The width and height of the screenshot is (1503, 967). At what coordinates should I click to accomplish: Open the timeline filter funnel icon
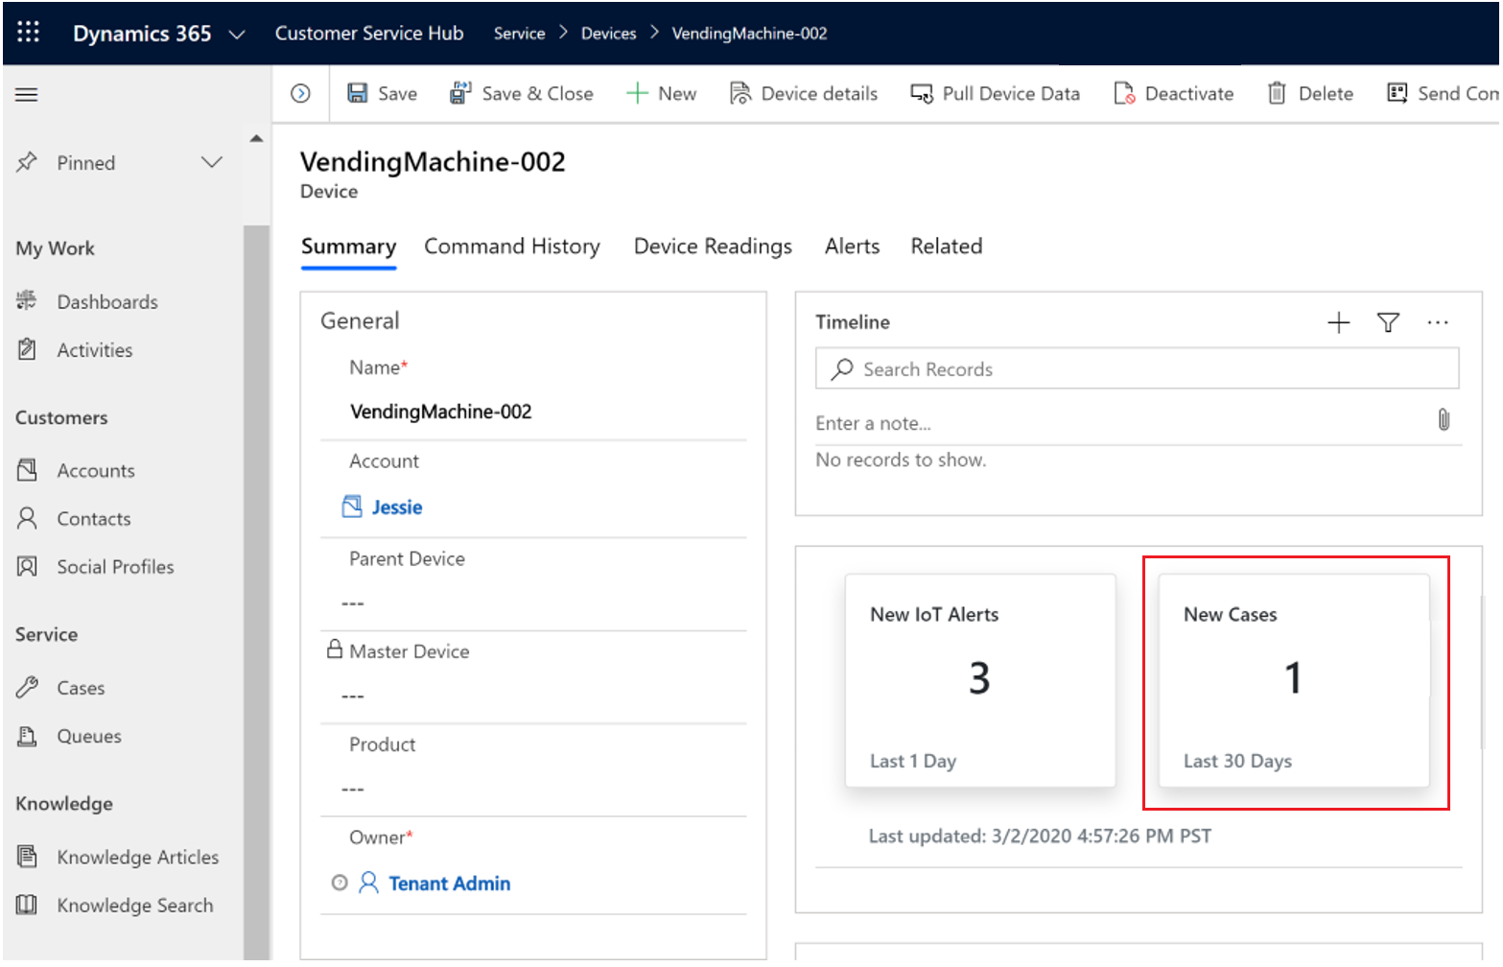tap(1388, 322)
